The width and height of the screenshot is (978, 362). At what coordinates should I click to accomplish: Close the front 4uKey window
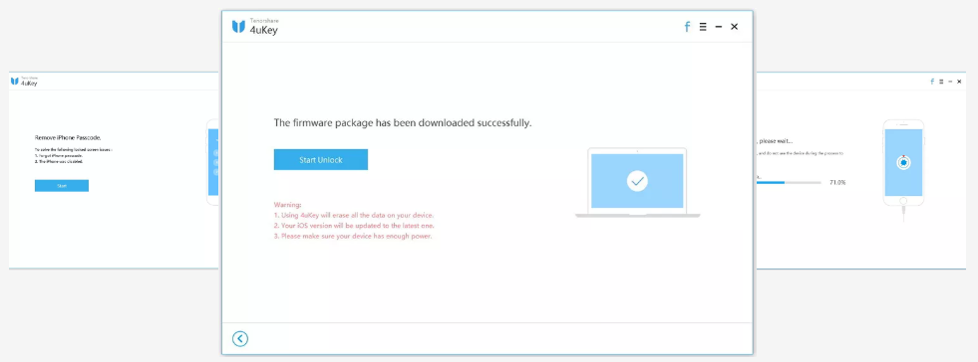[x=734, y=27]
